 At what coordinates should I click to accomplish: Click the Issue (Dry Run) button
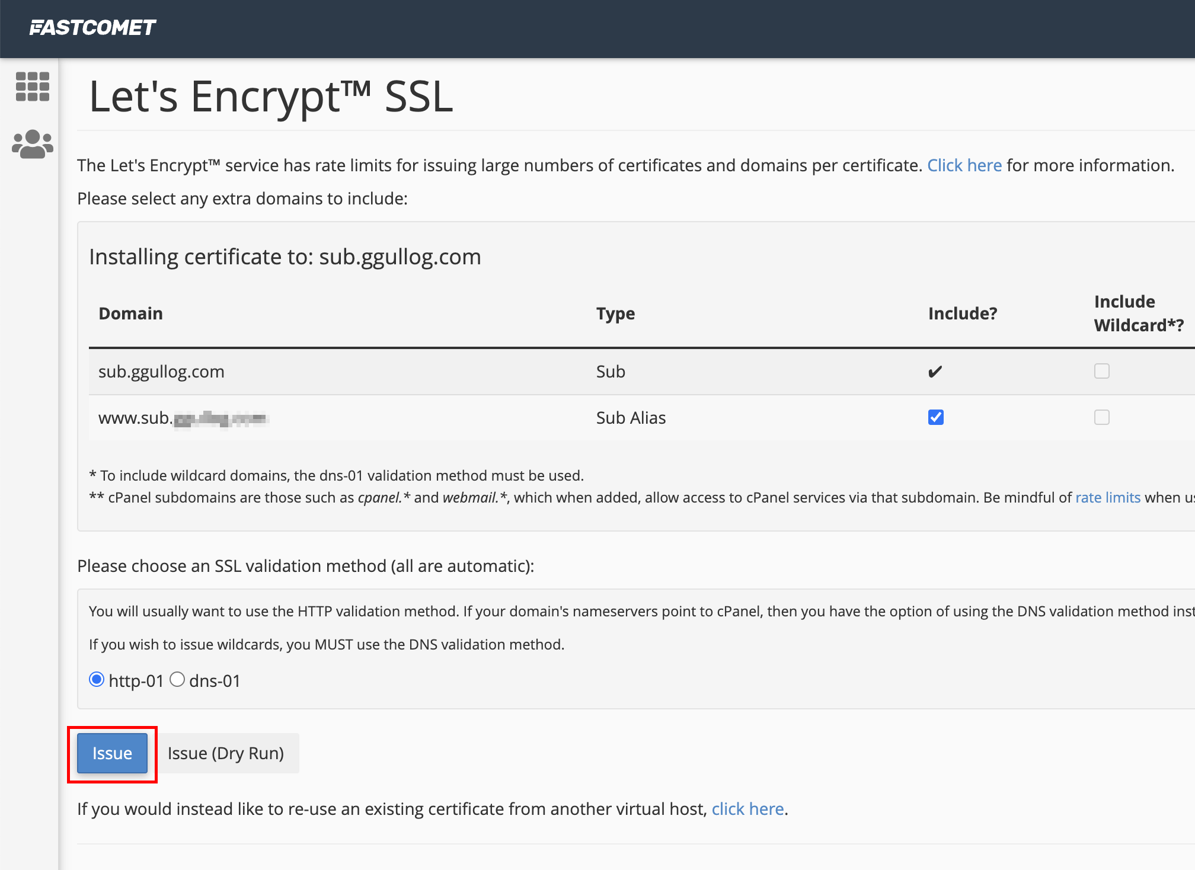(226, 753)
